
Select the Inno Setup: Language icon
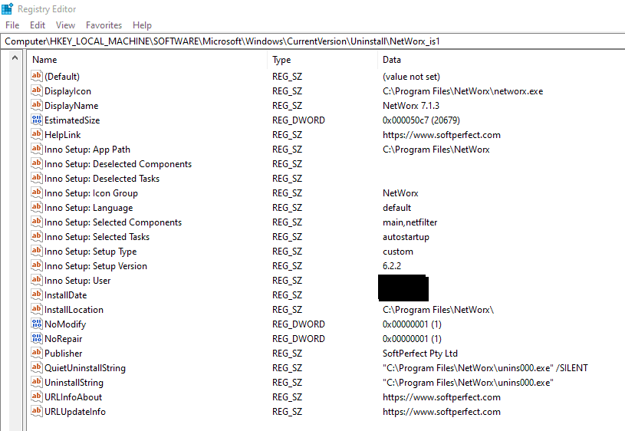(36, 207)
